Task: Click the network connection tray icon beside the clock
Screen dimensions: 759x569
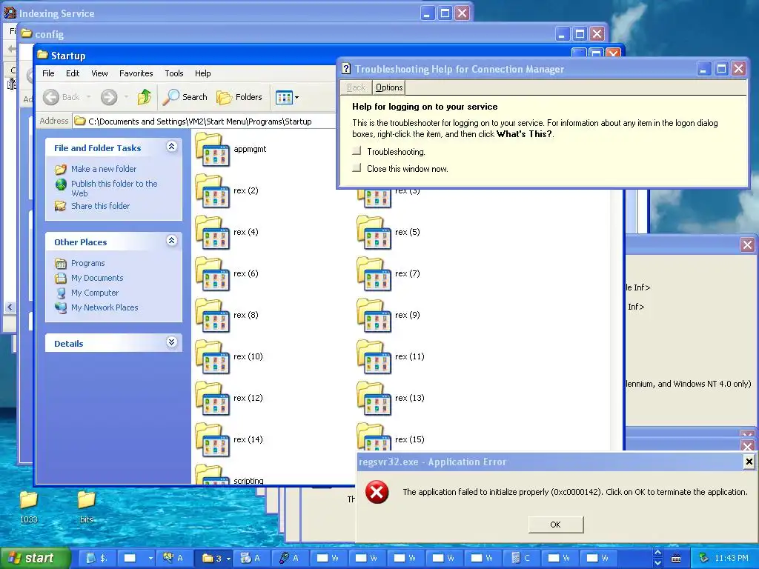Action: (704, 558)
